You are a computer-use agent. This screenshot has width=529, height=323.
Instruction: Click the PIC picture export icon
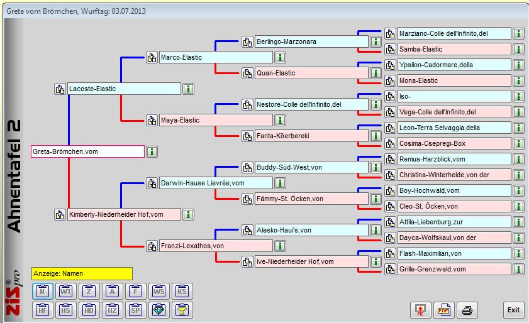coord(419,310)
